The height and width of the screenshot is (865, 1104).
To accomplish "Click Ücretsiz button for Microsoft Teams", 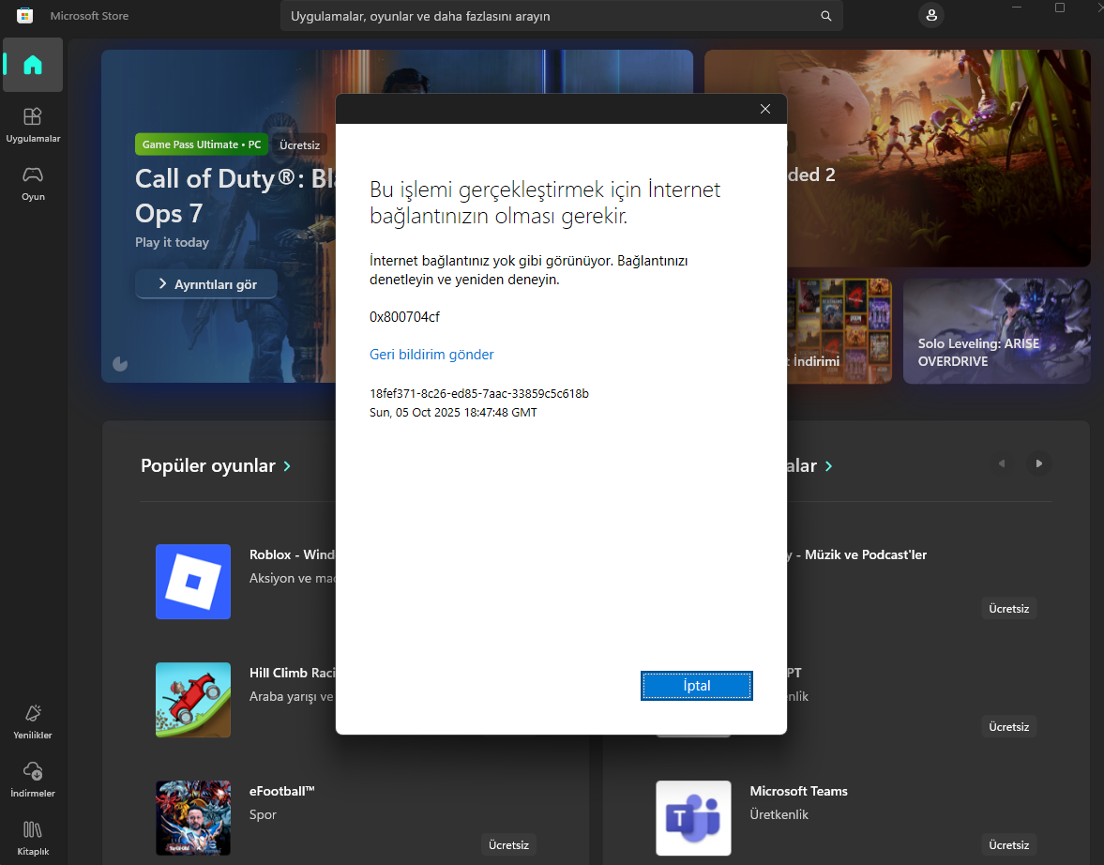I will tap(1009, 844).
